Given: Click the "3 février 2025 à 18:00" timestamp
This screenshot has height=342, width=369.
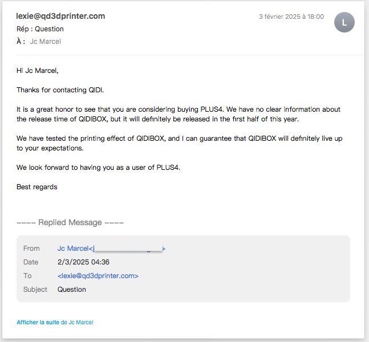Looking at the screenshot, I should click(x=291, y=17).
